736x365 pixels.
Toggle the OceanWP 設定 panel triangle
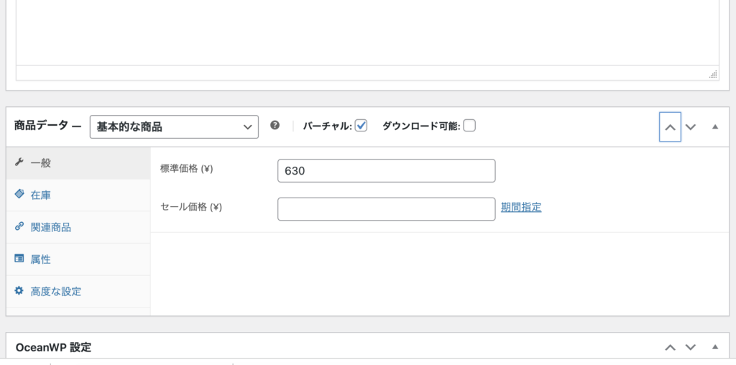point(714,347)
